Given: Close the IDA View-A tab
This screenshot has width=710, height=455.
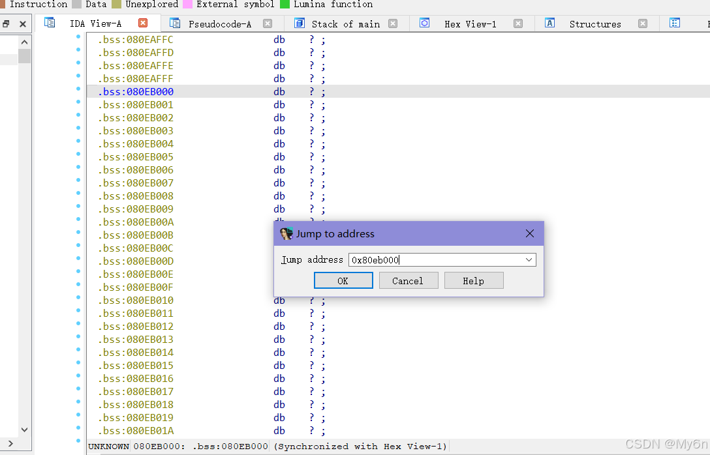Looking at the screenshot, I should click(143, 23).
